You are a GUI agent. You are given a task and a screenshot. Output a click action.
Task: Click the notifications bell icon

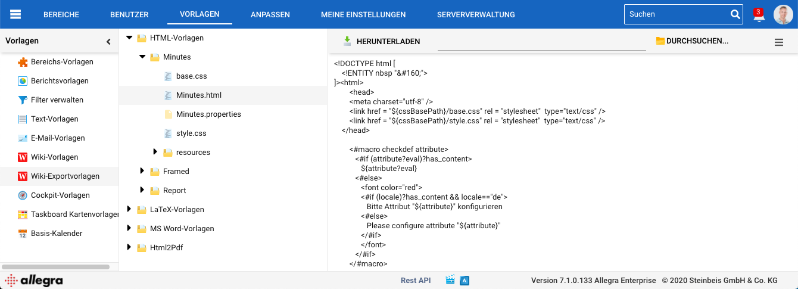coord(759,15)
